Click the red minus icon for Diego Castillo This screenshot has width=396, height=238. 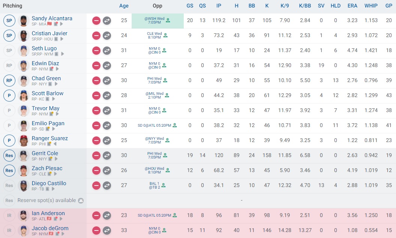(x=96, y=186)
